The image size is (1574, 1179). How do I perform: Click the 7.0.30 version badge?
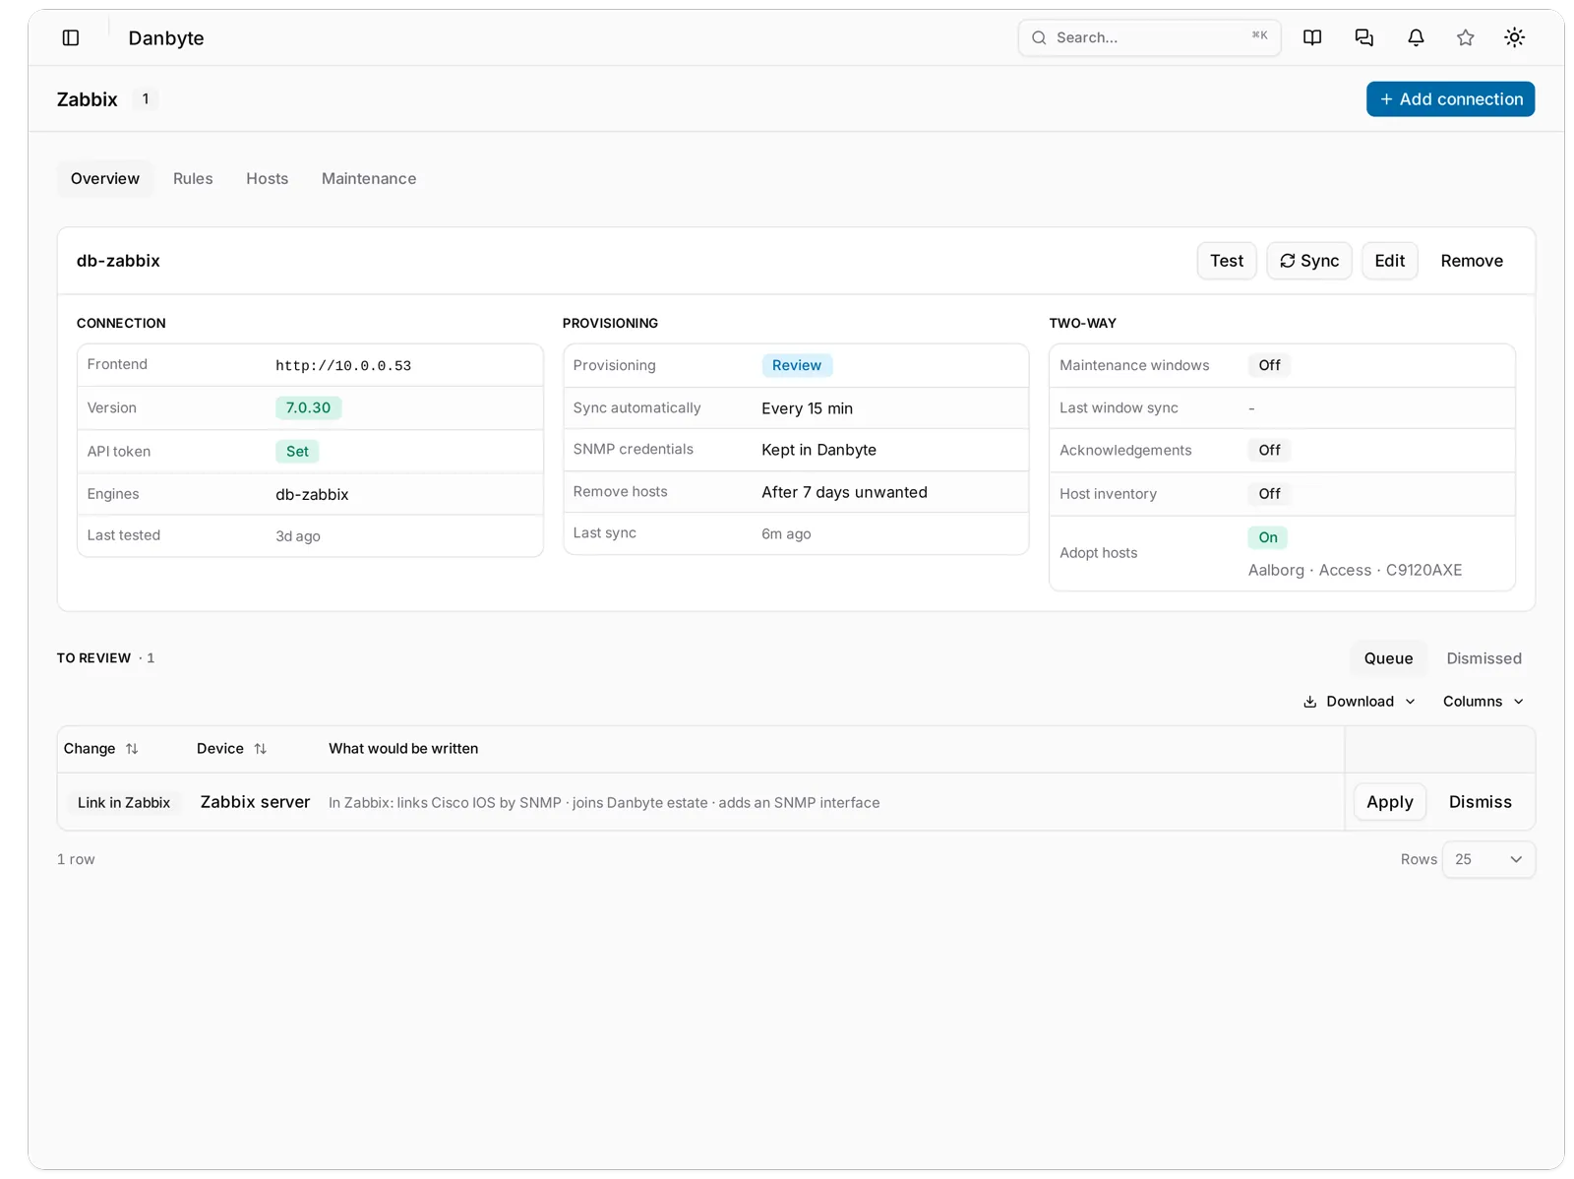[308, 407]
